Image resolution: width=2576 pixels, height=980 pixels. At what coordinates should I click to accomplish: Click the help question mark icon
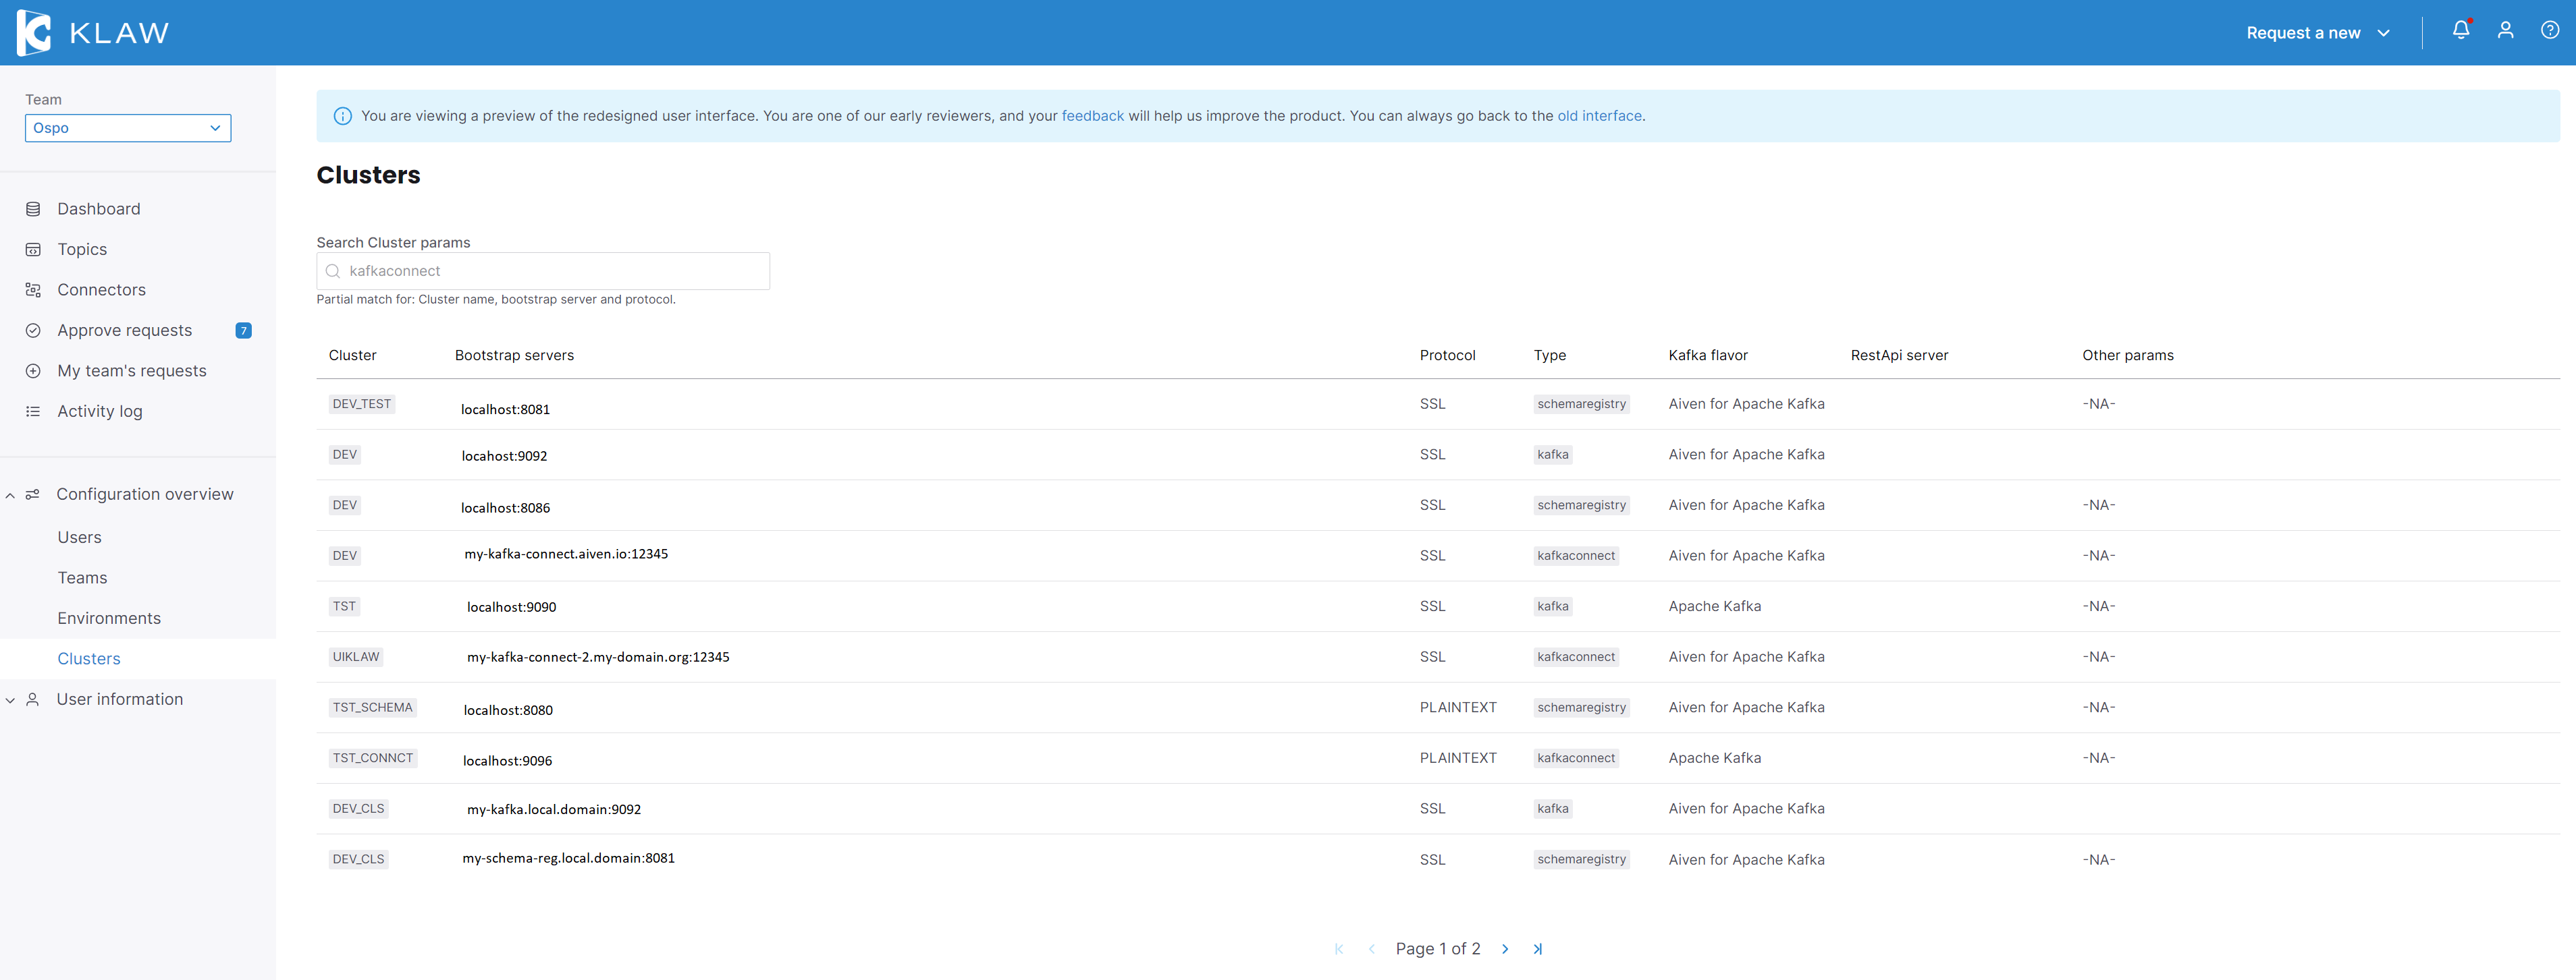pos(2549,30)
